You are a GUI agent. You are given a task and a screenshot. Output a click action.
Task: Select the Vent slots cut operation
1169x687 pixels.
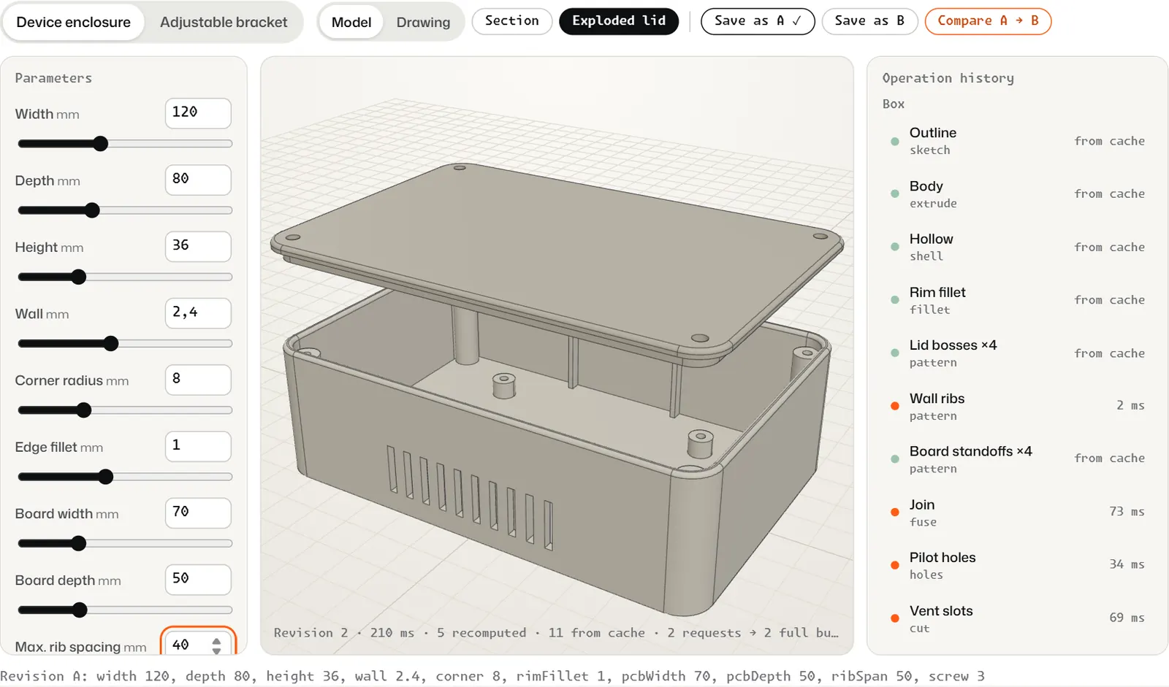click(1017, 618)
